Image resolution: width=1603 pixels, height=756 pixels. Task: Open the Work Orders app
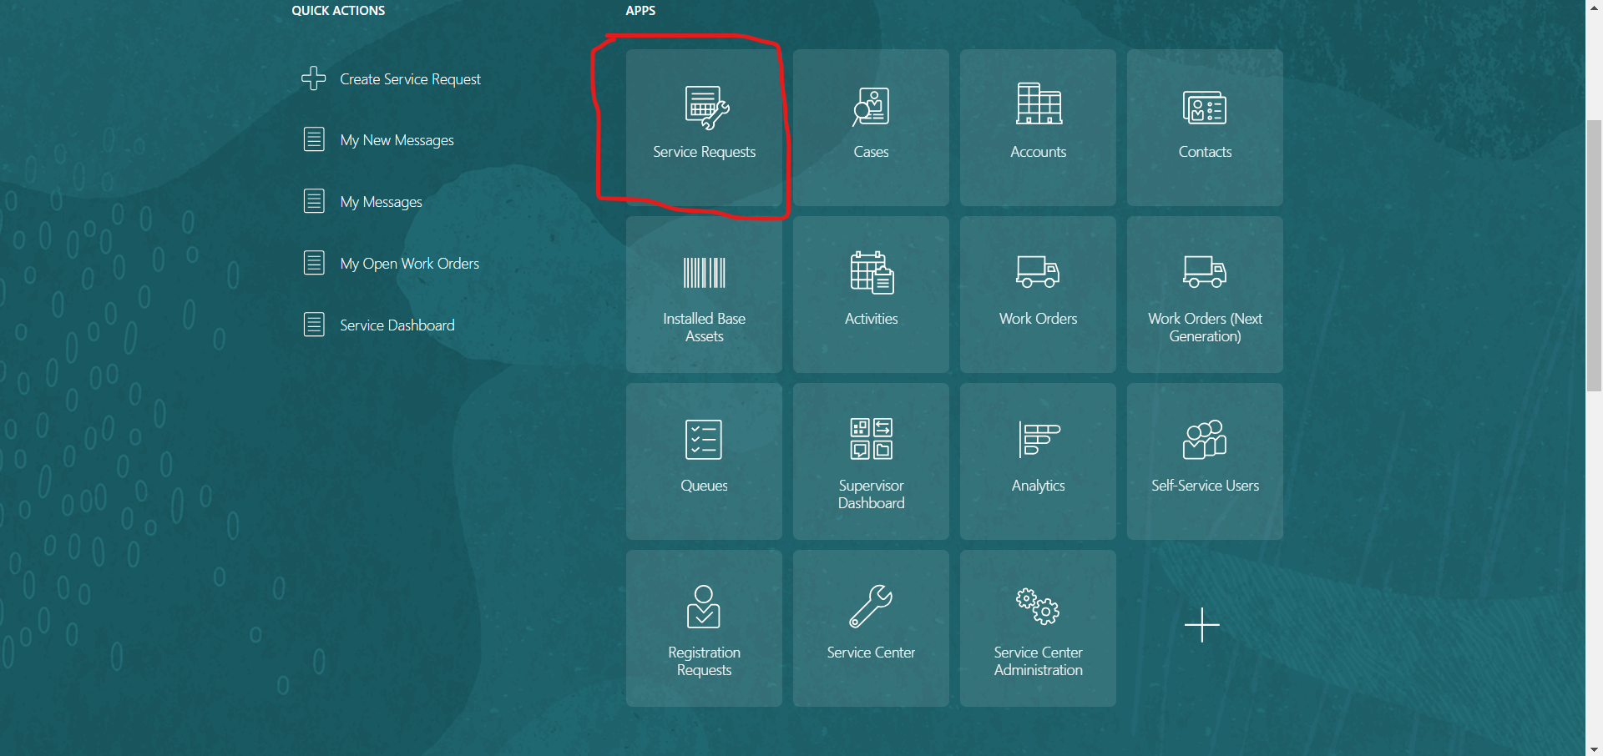coord(1038,294)
